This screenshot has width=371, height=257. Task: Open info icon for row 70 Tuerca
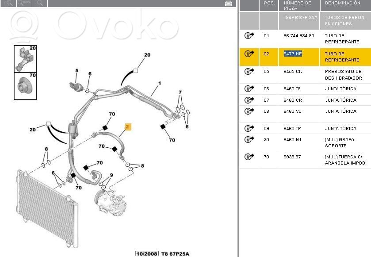point(249,157)
